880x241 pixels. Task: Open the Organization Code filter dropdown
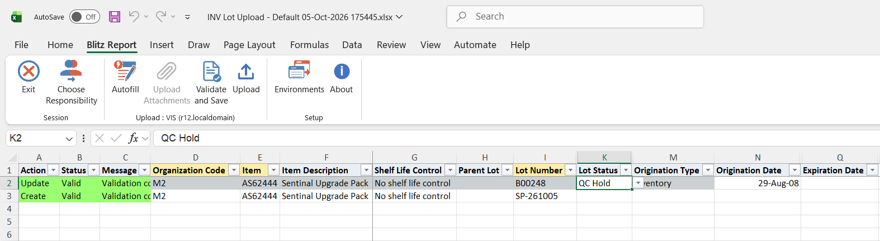[x=234, y=170]
